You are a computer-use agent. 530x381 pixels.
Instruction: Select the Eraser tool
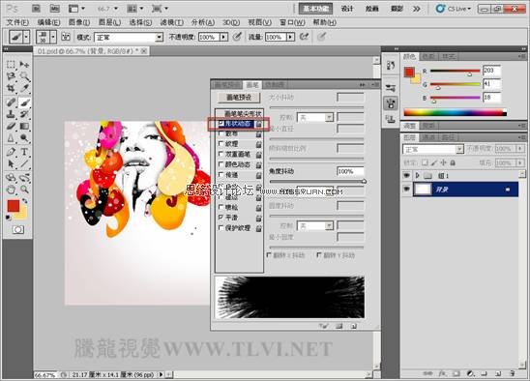pos(11,126)
